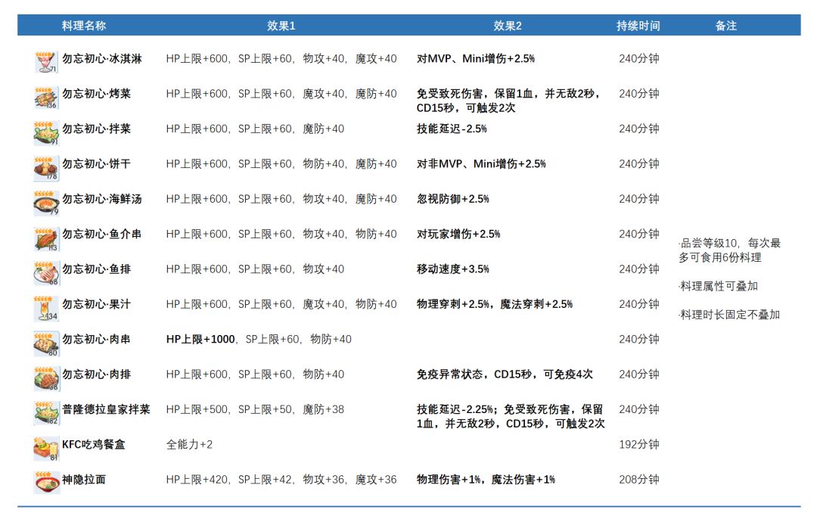817x522 pixels.
Task: Click the 勿忘初心·鱼介串 icon
Action: click(46, 238)
